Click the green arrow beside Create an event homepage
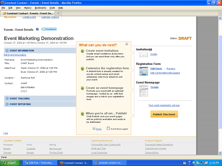 coord(83,88)
